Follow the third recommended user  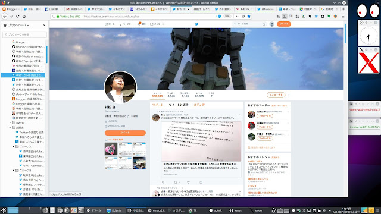click(264, 139)
